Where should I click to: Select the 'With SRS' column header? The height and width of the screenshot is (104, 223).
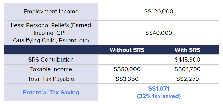tap(187, 50)
